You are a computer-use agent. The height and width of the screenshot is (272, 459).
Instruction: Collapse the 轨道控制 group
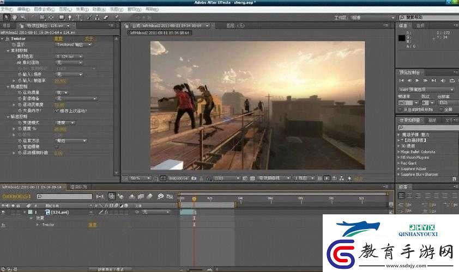tap(8, 86)
